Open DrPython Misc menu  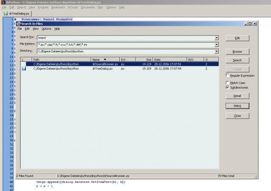click(101, 8)
